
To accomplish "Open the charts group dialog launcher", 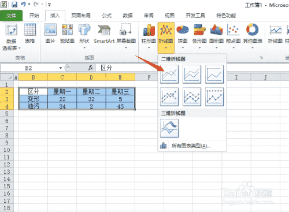I will click(261, 58).
